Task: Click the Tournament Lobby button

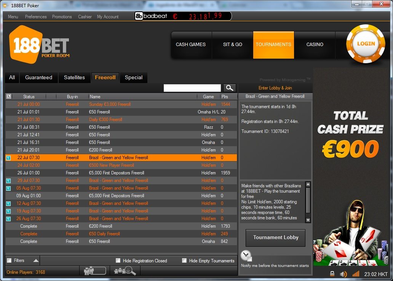Action: (x=275, y=238)
